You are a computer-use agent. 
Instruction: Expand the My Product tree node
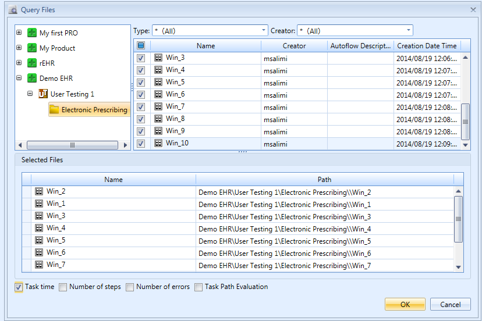coord(19,48)
